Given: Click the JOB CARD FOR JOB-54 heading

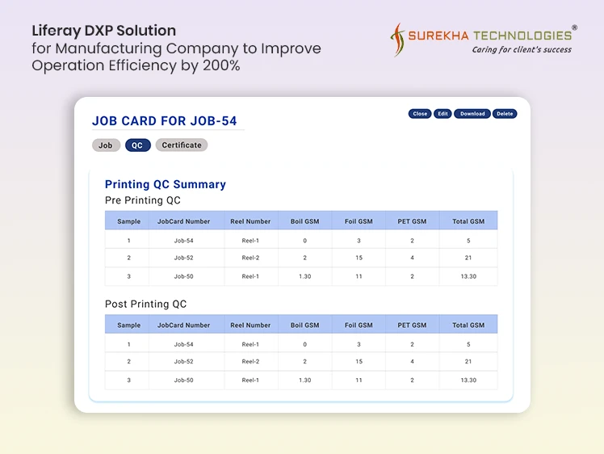Looking at the screenshot, I should pyautogui.click(x=165, y=121).
